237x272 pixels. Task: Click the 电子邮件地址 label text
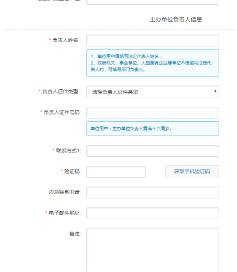(x=64, y=213)
